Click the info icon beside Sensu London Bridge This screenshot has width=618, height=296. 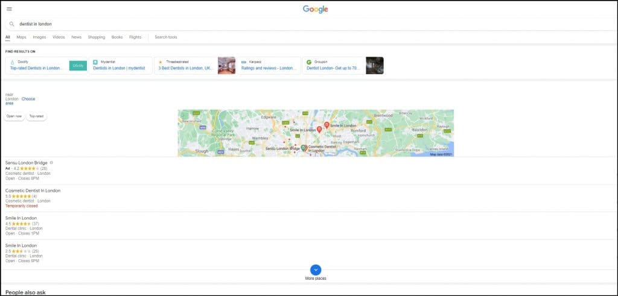(51, 163)
